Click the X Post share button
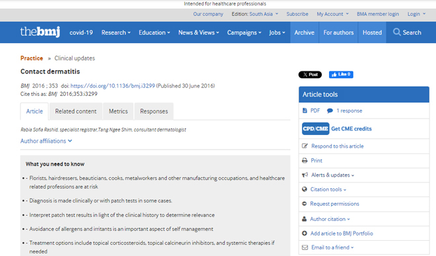436x256 pixels. 310,74
